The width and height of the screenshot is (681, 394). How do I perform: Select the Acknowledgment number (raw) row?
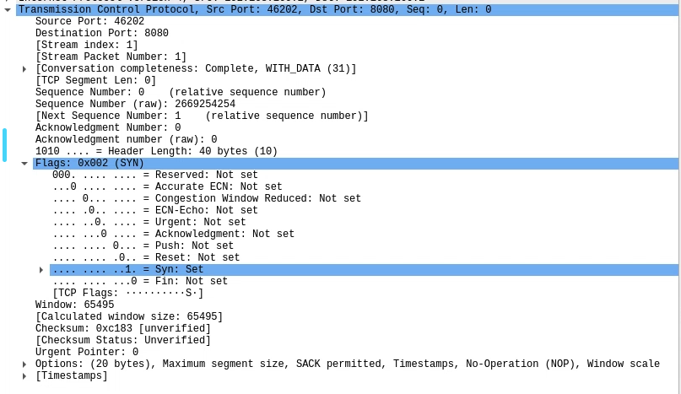pyautogui.click(x=126, y=139)
